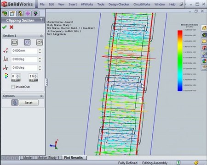Image resolution: width=207 pixels, height=165 pixels.
Task: Increase the Y rotation angle spinner
Action: (40, 66)
